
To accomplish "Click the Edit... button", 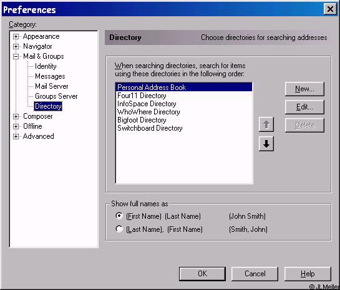I will click(x=304, y=107).
